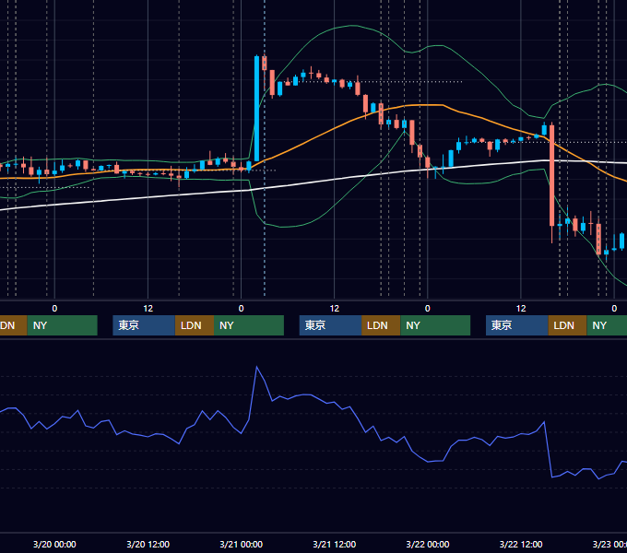Click the hour tick '0' above the 3/20 00:00 label
Screen dimensions: 627x553
click(54, 308)
